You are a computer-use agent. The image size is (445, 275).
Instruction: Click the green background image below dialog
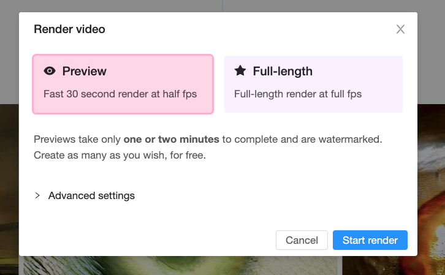(x=180, y=265)
